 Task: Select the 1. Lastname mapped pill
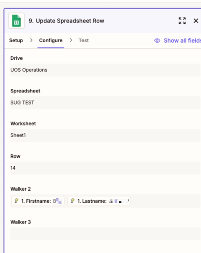coord(99,201)
